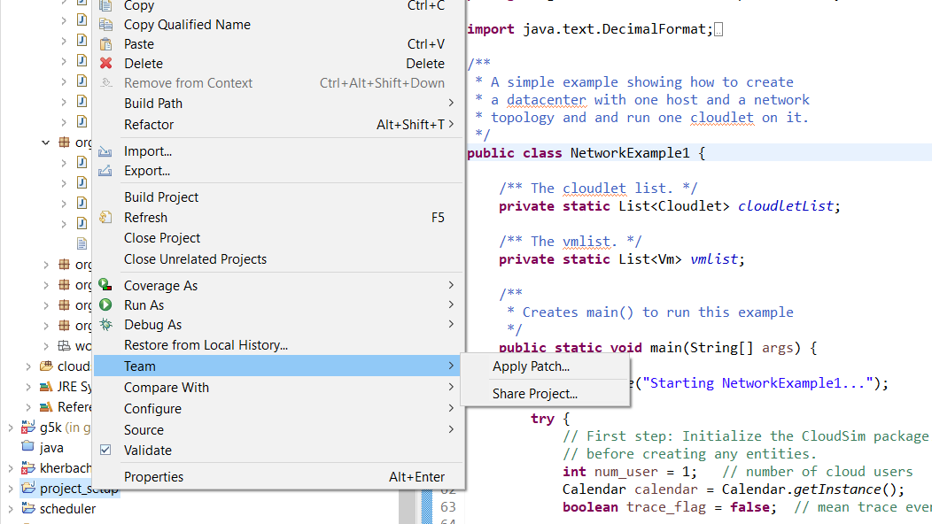
Task: Click the g5k project icon
Action: 28,427
